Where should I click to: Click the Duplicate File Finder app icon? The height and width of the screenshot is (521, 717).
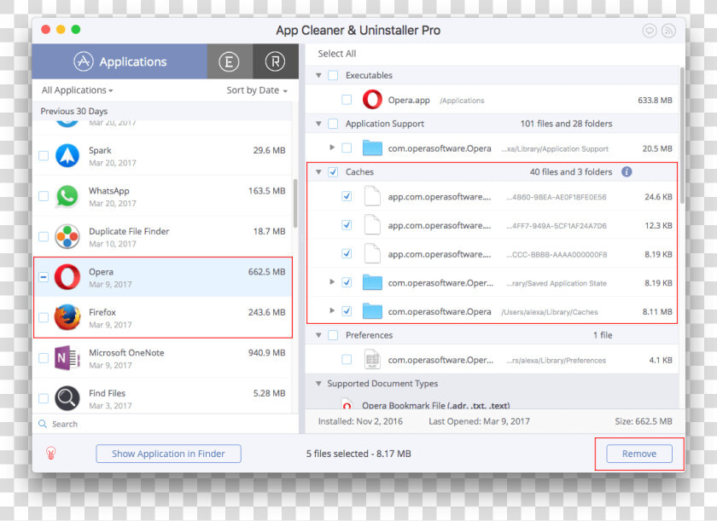(67, 236)
